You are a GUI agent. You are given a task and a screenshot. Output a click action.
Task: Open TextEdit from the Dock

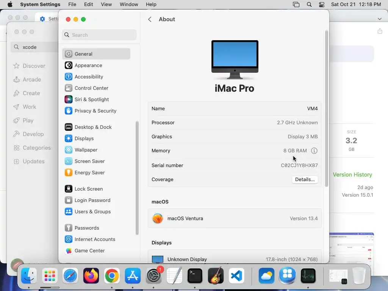pos(174,276)
